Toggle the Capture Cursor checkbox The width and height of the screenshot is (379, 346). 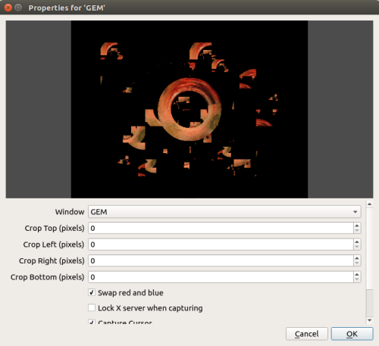[x=92, y=322]
